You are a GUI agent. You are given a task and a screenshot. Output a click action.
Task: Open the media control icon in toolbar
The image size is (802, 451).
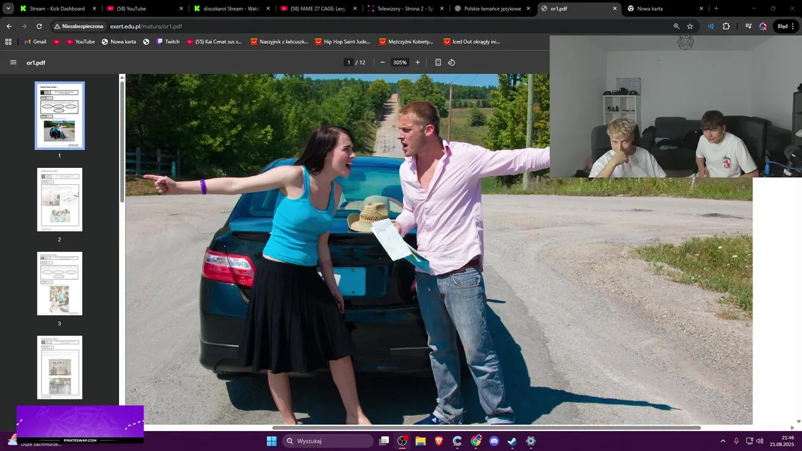749,26
